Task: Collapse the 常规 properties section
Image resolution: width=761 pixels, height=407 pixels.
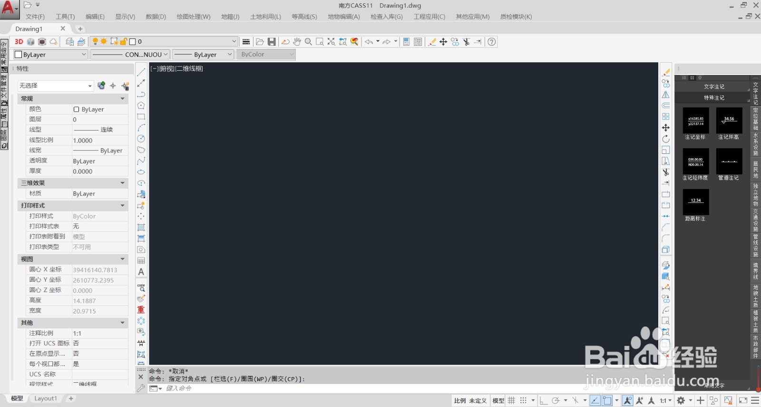Action: [123, 99]
